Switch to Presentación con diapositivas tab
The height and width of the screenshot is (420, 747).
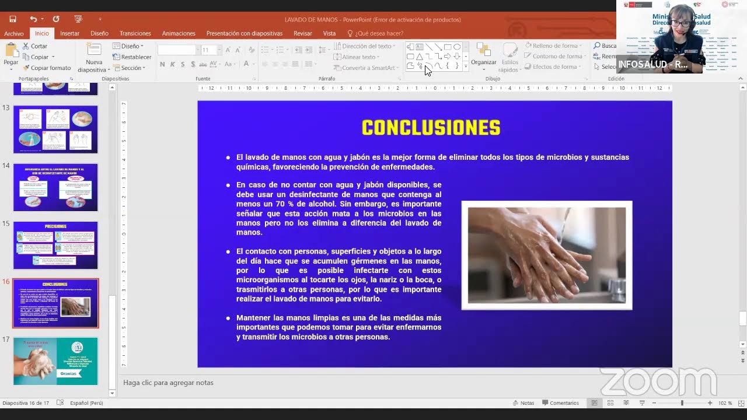(245, 33)
